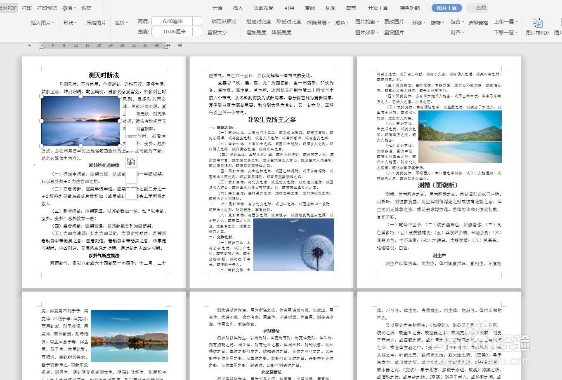Click the top-middle handle of the selected picture

pyautogui.click(x=81, y=96)
